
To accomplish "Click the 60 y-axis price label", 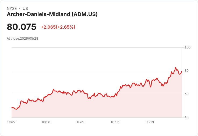I will pyautogui.click(x=186, y=94).
